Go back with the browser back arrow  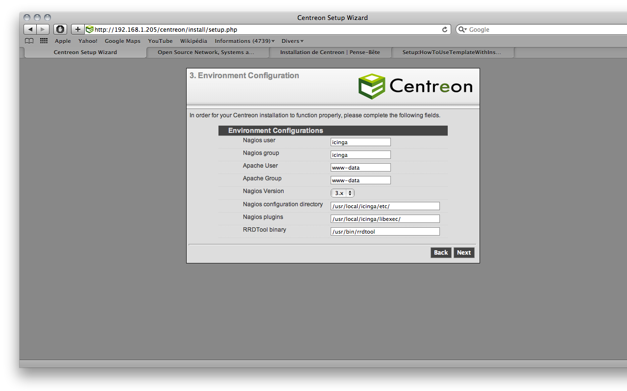[x=30, y=29]
